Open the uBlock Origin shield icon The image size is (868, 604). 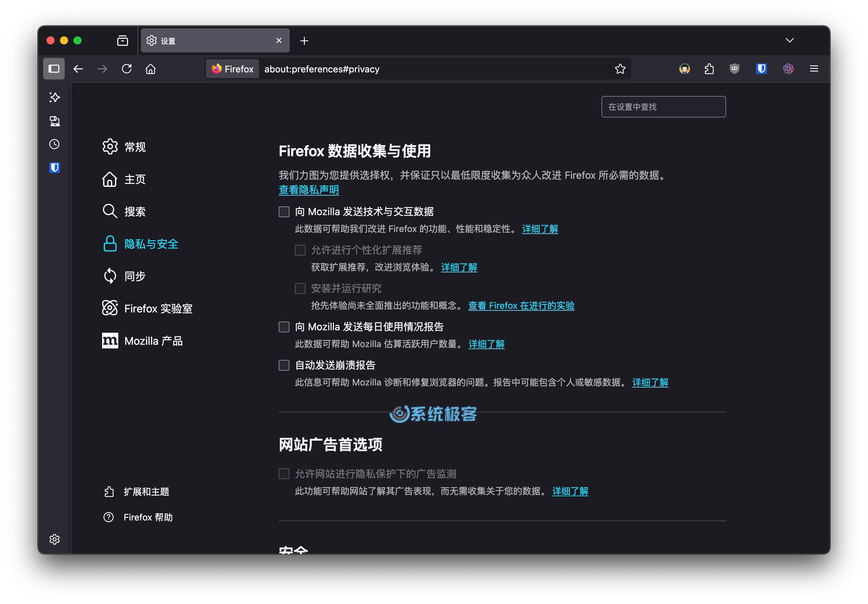click(x=734, y=69)
